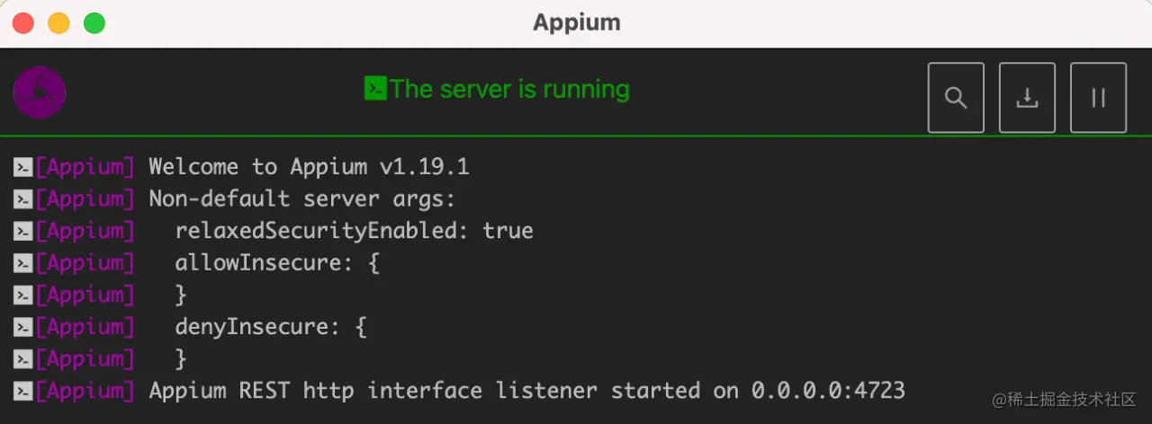The image size is (1152, 424).
Task: Open the Start Inspector Session search button
Action: click(x=956, y=98)
